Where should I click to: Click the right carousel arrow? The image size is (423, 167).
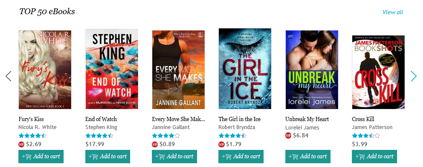(413, 76)
